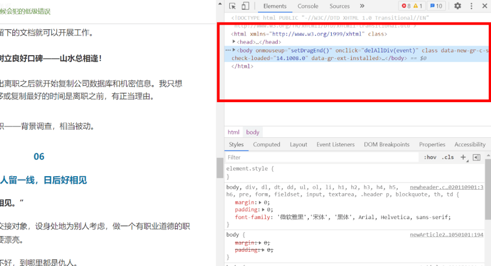Viewport: 491px width, 266px height.
Task: Open DevTools settings gear
Action: coord(457,6)
